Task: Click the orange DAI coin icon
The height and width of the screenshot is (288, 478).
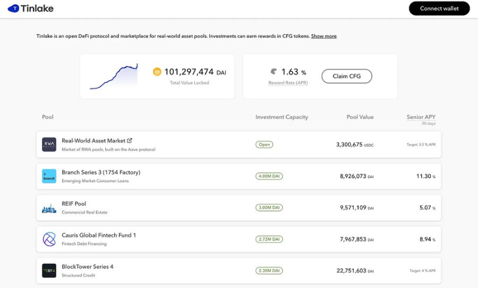Action: [x=157, y=72]
